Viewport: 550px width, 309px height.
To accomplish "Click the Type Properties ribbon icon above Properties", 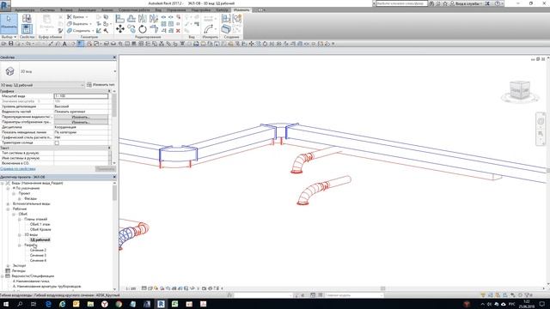I will (27, 19).
